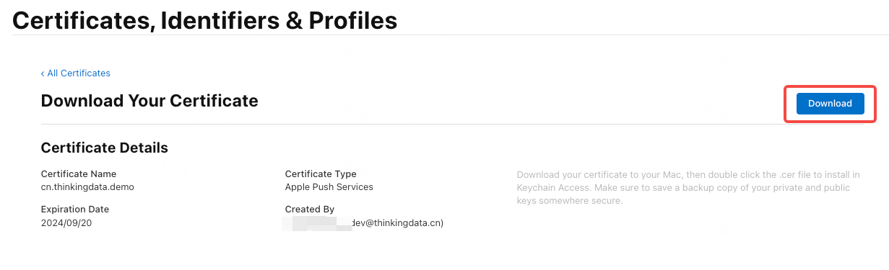
Task: Click the Certificate Type label
Action: click(321, 174)
